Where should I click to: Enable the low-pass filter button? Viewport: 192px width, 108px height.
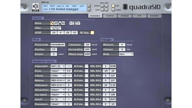(52, 28)
